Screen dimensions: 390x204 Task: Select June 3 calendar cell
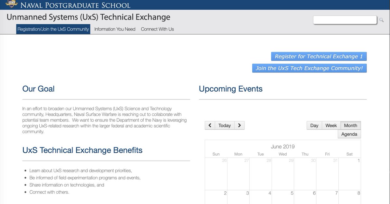[x=238, y=197]
